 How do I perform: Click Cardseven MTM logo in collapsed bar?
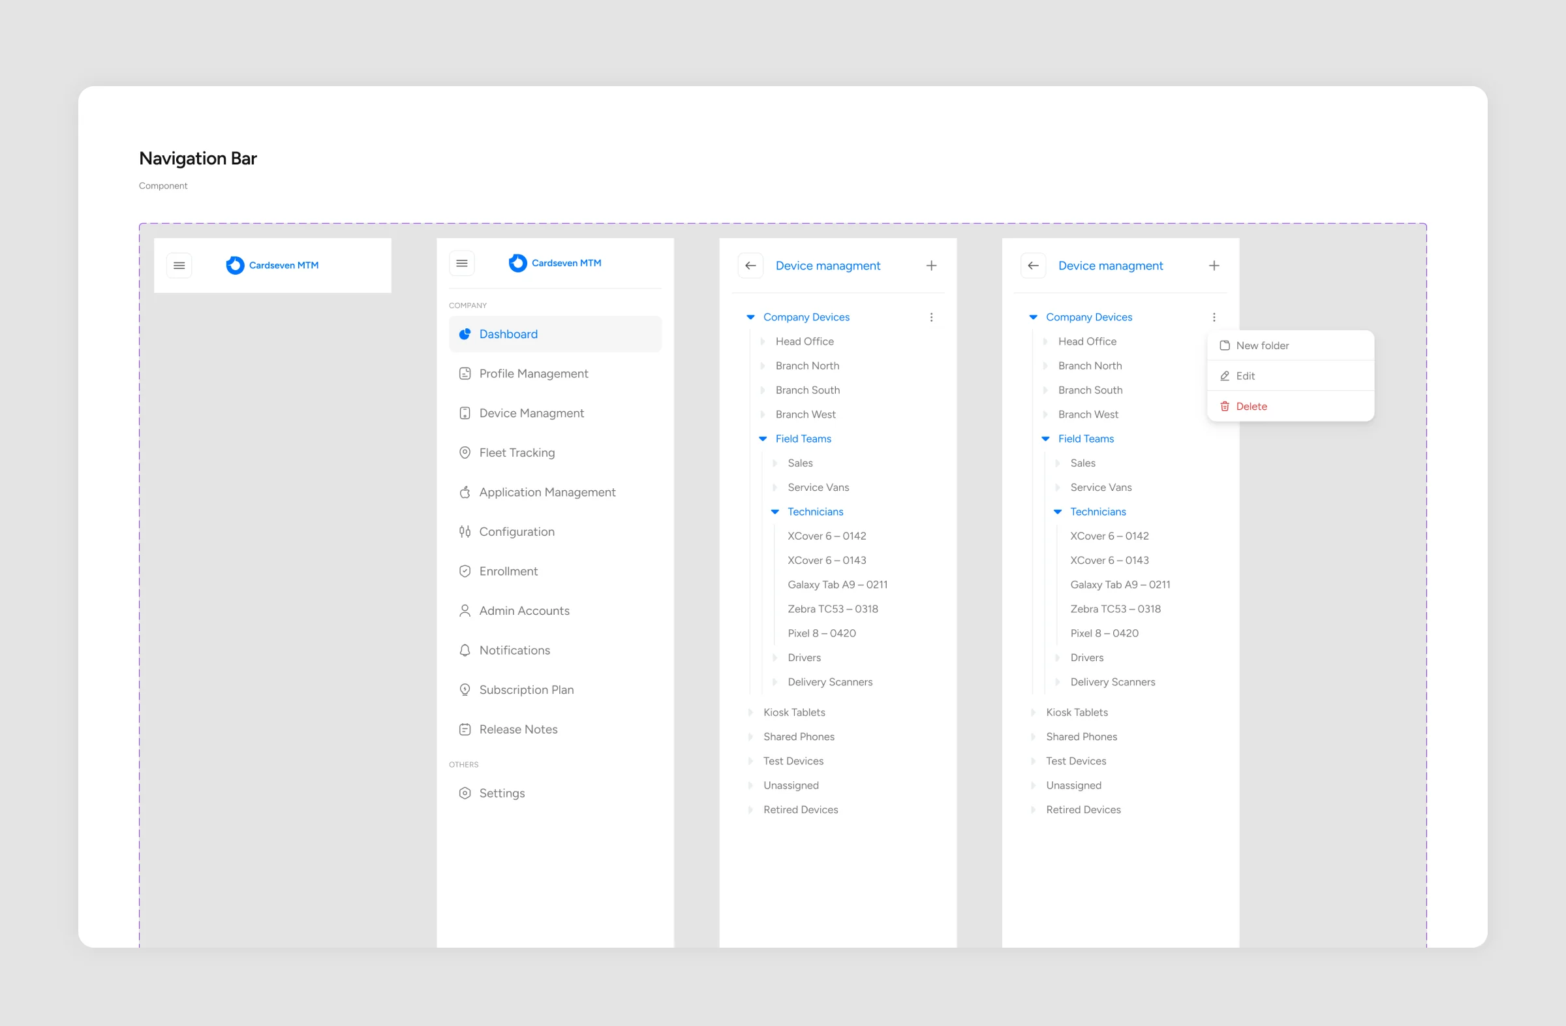point(272,265)
